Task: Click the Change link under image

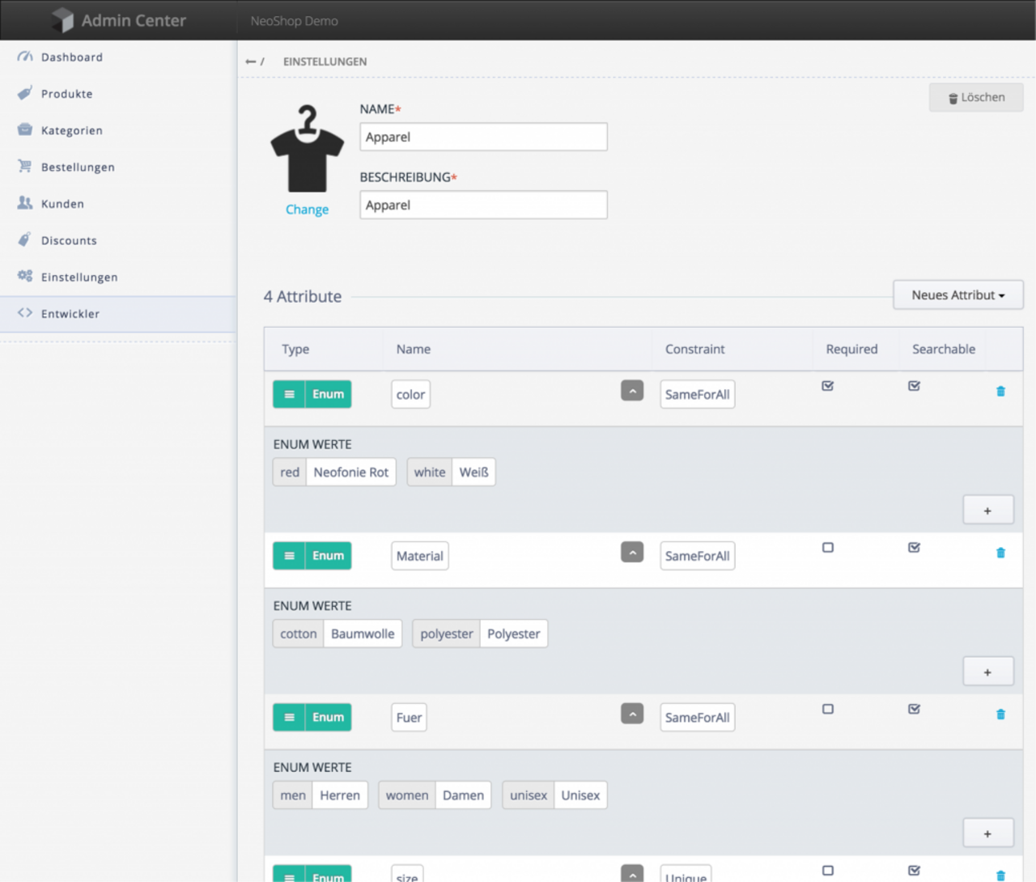Action: [307, 210]
